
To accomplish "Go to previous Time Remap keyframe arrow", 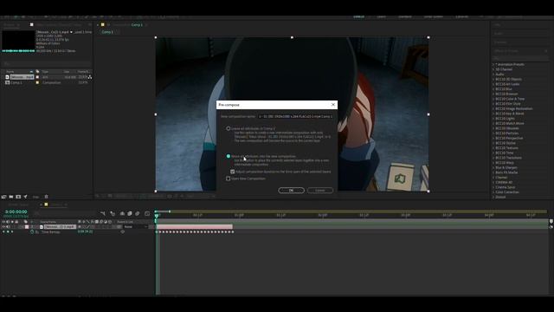I will 3,232.
